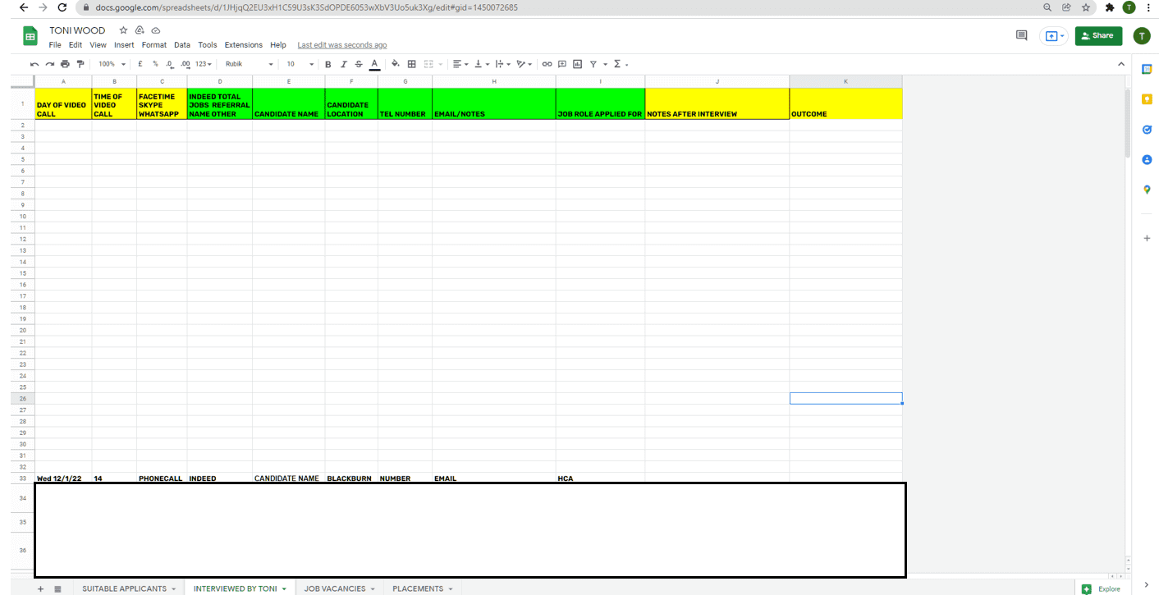Insert a chart from the toolbar
This screenshot has width=1159, height=595.
click(x=577, y=64)
